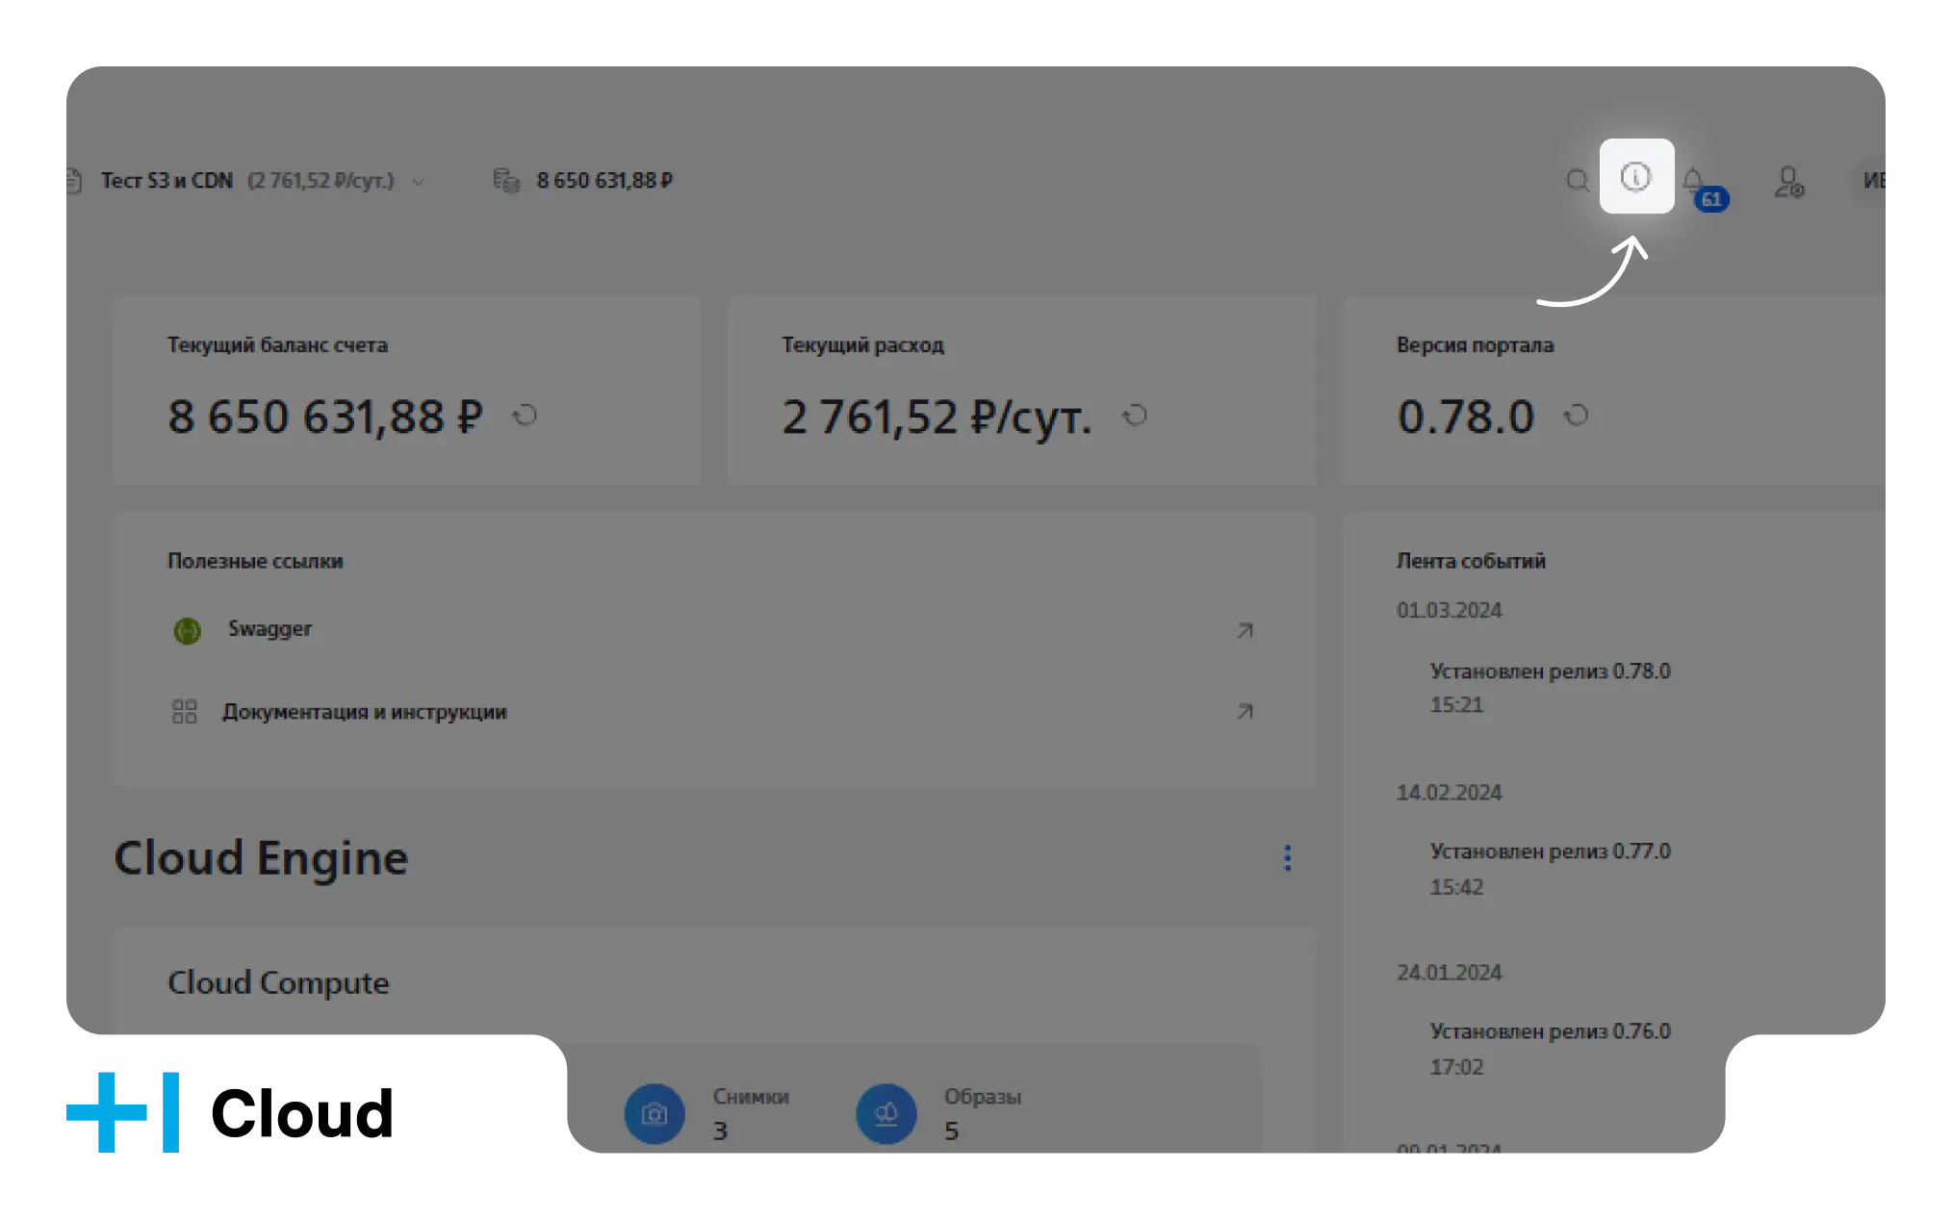Refresh the current account balance
The width and height of the screenshot is (1952, 1220).
point(525,416)
